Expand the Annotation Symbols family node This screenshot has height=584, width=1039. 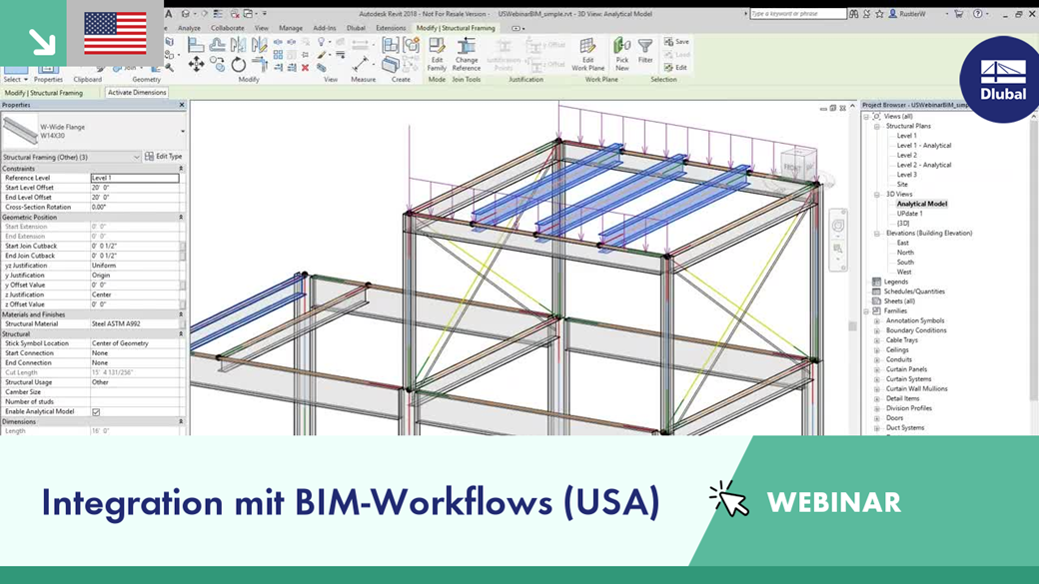tap(877, 320)
